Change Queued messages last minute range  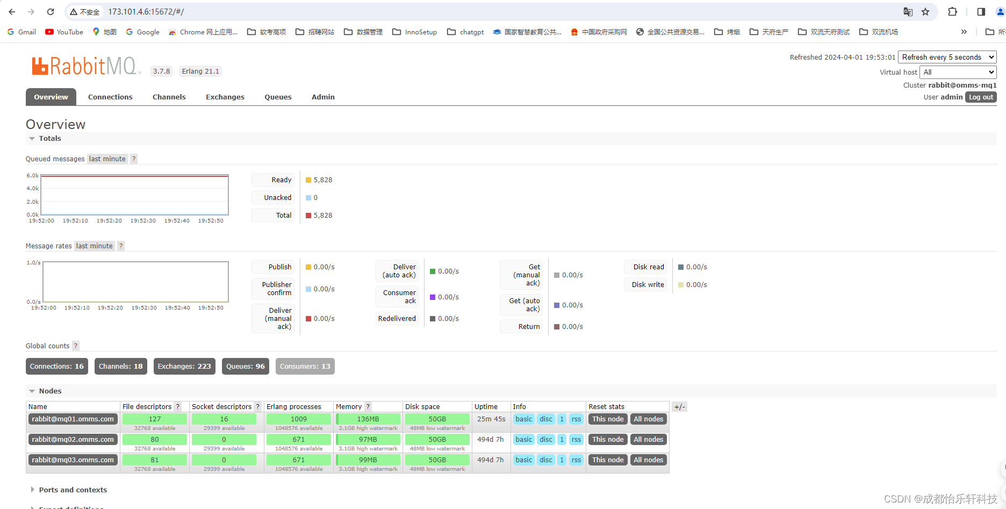(x=107, y=159)
